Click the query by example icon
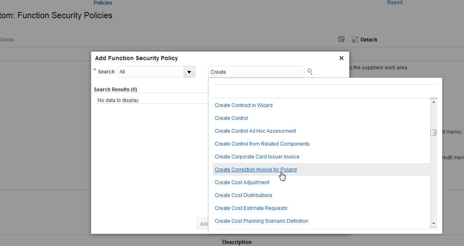464x246 pixels. point(341,40)
